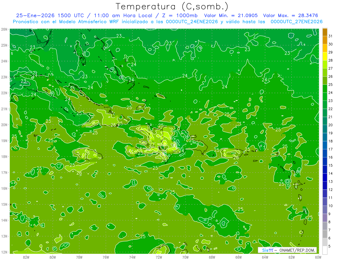Click the 70W longitude axis label
This screenshot has width=338, height=261.
pyautogui.click(x=185, y=257)
